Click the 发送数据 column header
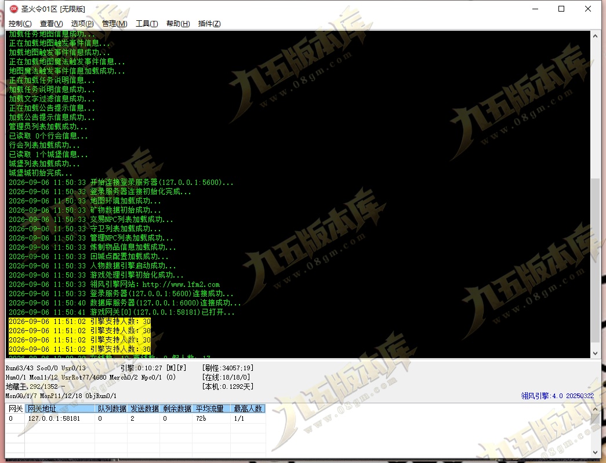Viewport: 606px width, 463px height. (x=144, y=409)
